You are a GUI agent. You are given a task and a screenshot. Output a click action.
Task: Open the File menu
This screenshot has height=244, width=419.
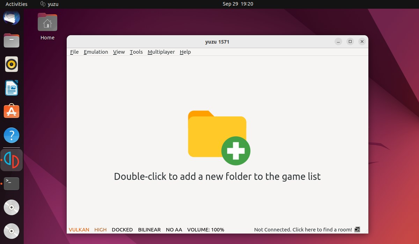click(x=74, y=52)
